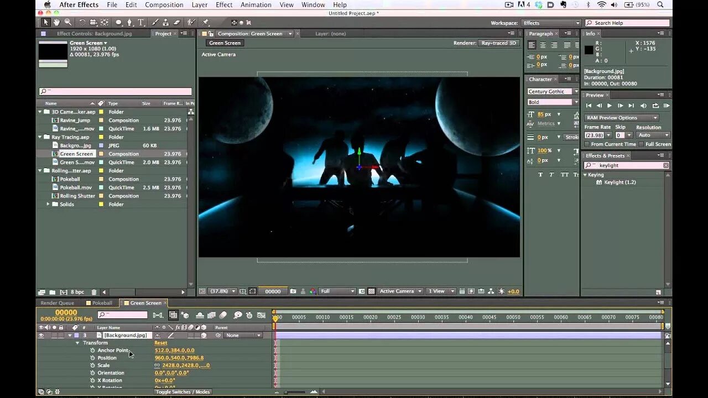Select the Rotation tool
The height and width of the screenshot is (398, 708).
point(82,23)
